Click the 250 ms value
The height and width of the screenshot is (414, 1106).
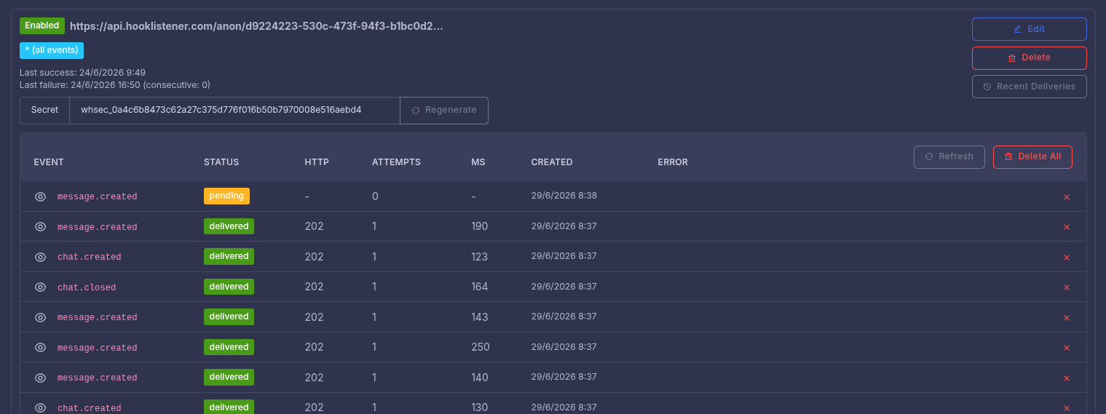tap(481, 348)
